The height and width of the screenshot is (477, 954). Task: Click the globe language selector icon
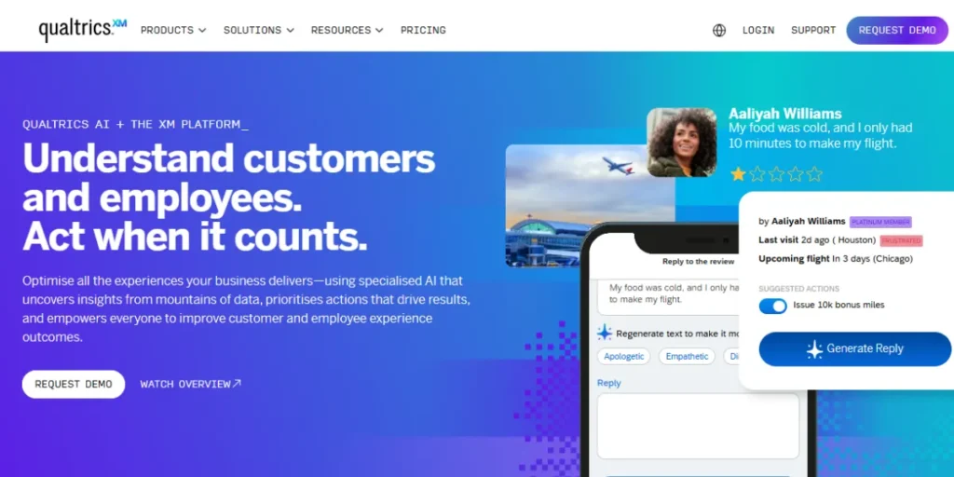[x=719, y=31]
